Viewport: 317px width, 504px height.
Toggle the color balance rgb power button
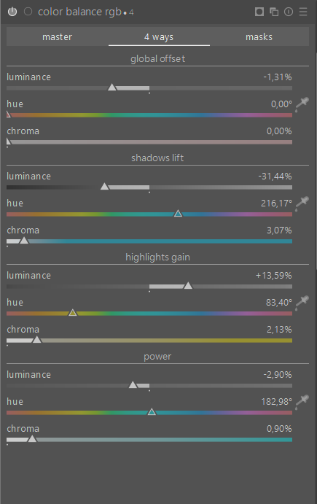pyautogui.click(x=12, y=12)
